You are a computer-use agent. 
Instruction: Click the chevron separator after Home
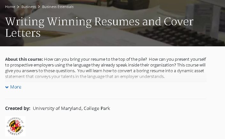coord(18,7)
